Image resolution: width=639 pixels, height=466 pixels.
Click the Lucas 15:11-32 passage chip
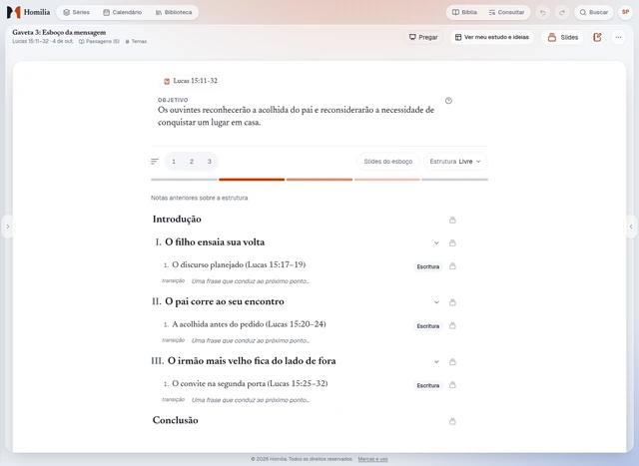(x=191, y=81)
